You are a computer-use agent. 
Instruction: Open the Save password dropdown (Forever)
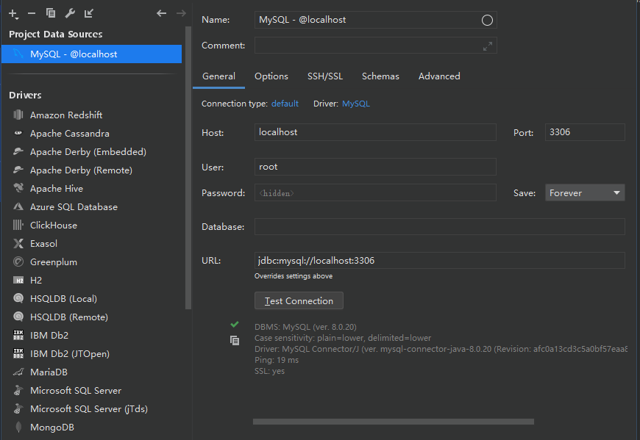585,192
